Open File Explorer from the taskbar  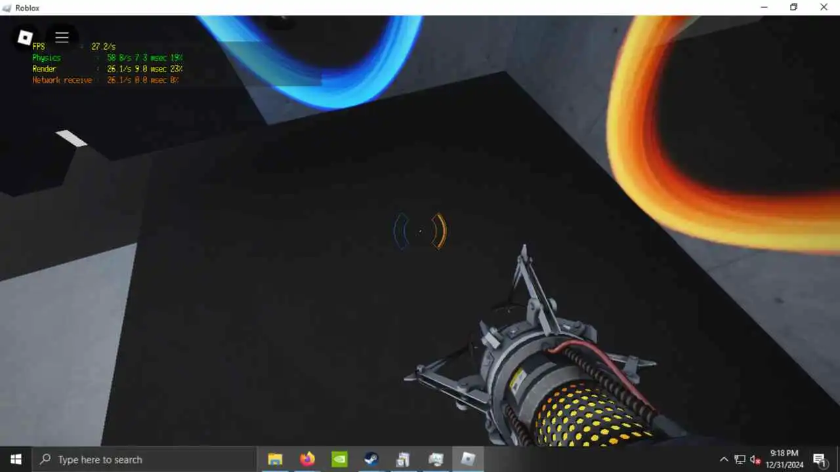(x=275, y=460)
